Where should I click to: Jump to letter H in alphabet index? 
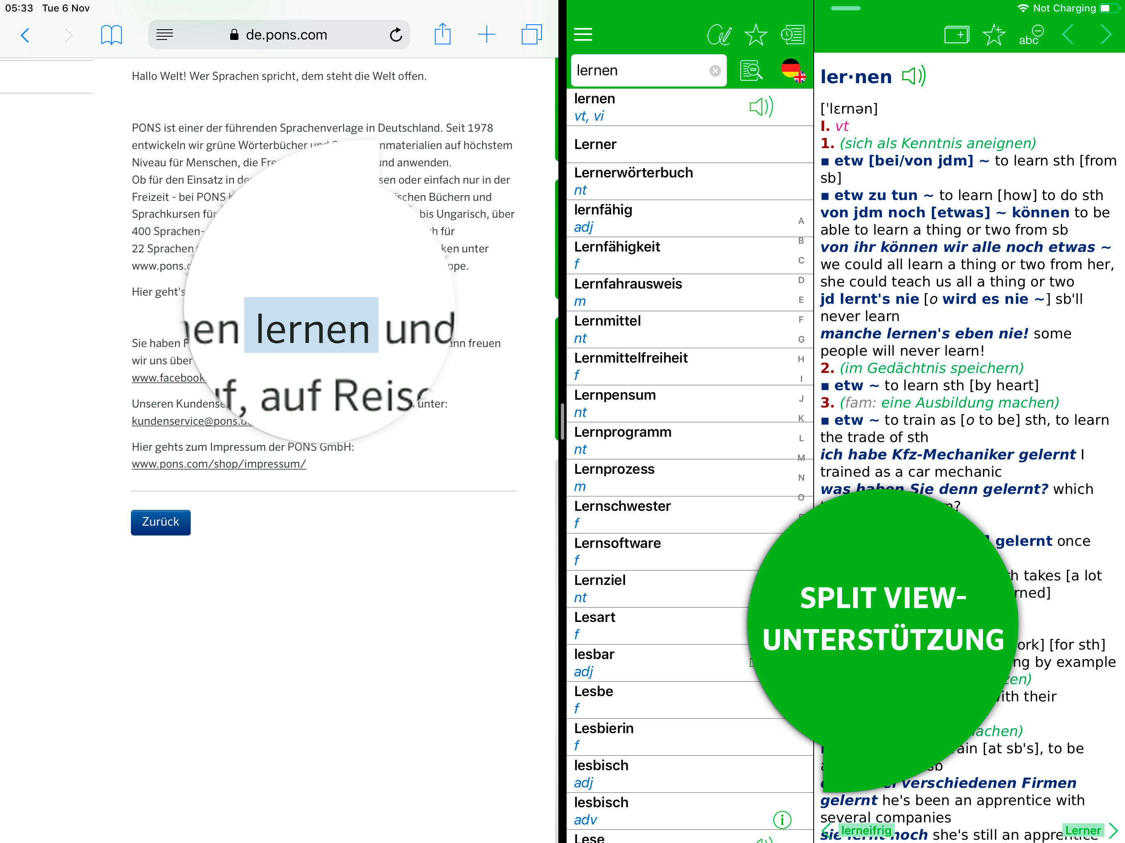(801, 359)
